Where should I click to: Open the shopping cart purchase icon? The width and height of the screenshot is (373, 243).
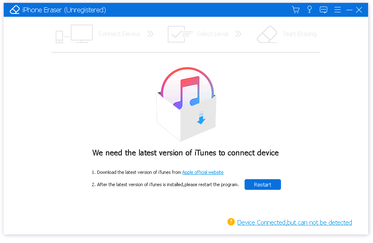point(296,9)
